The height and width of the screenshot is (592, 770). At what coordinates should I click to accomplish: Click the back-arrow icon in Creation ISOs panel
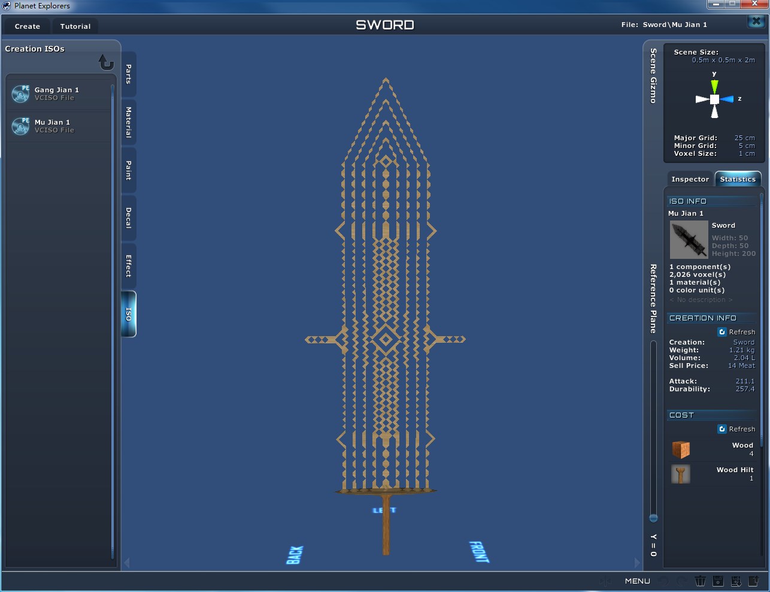click(x=106, y=62)
